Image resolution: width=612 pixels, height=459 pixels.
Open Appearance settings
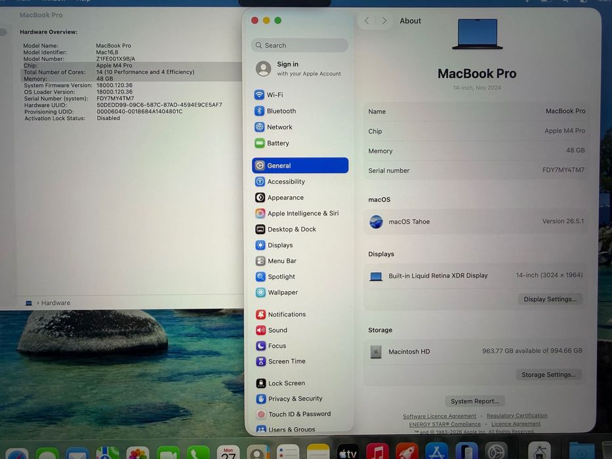[279, 197]
